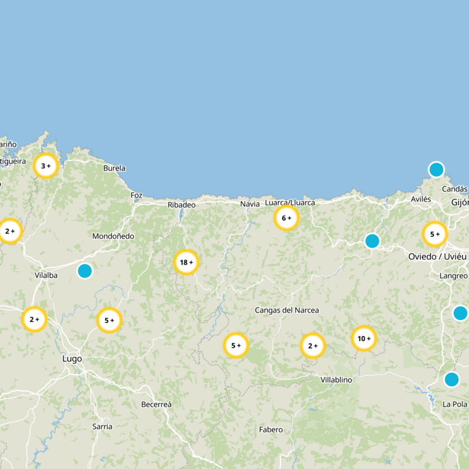469x469 pixels.
Task: Click the Candás label
Action: coord(455,189)
